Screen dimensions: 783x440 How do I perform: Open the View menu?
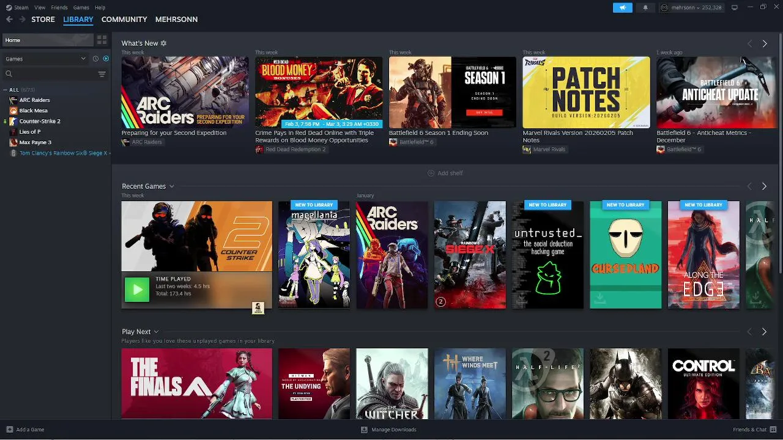pos(40,7)
